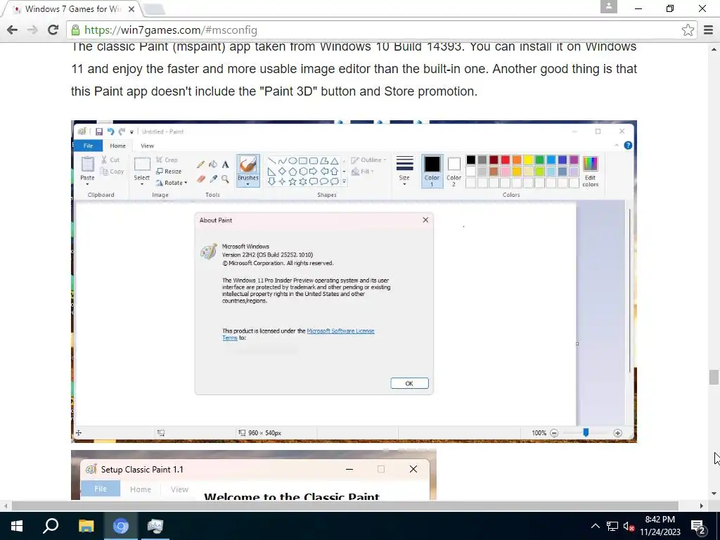720x540 pixels.
Task: Open the shape Fill dropdown
Action: point(363,172)
